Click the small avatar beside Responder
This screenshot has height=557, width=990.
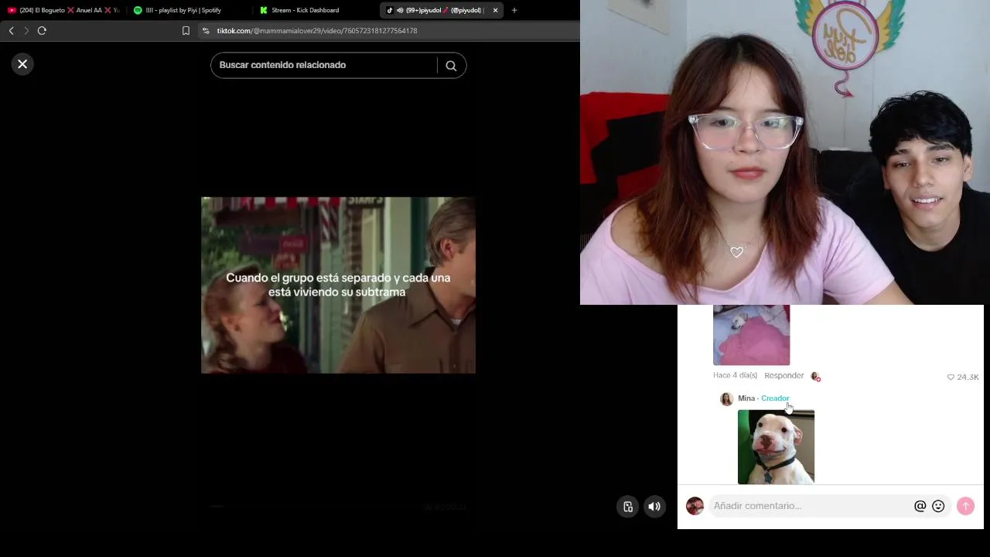(815, 376)
